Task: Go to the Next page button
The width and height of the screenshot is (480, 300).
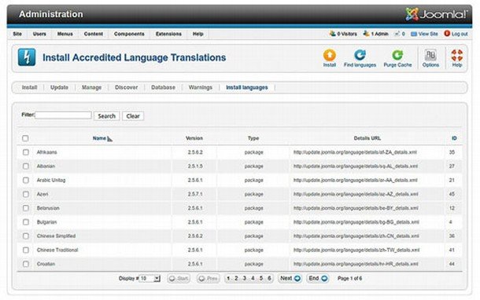Action: [290, 278]
